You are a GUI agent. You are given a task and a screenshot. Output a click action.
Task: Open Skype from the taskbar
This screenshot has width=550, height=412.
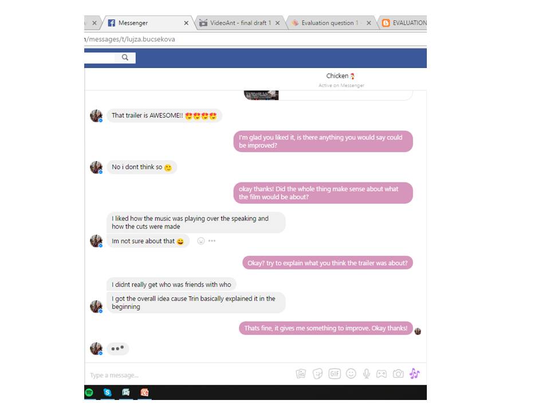[x=107, y=393]
